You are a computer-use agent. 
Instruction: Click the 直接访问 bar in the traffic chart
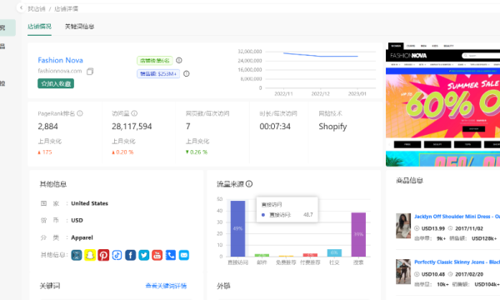[x=237, y=228]
